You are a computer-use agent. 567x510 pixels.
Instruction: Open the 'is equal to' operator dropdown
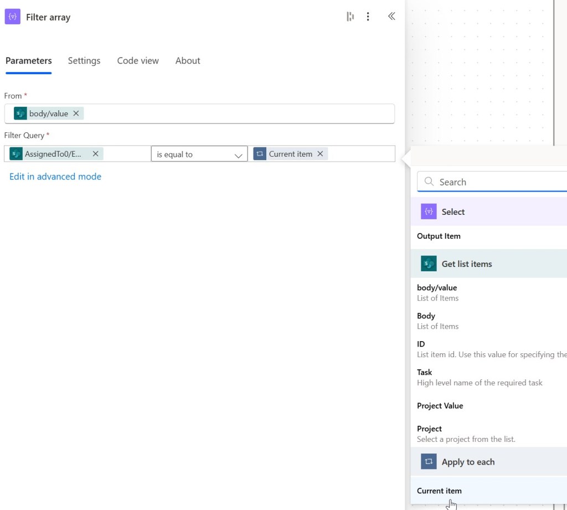pos(199,154)
